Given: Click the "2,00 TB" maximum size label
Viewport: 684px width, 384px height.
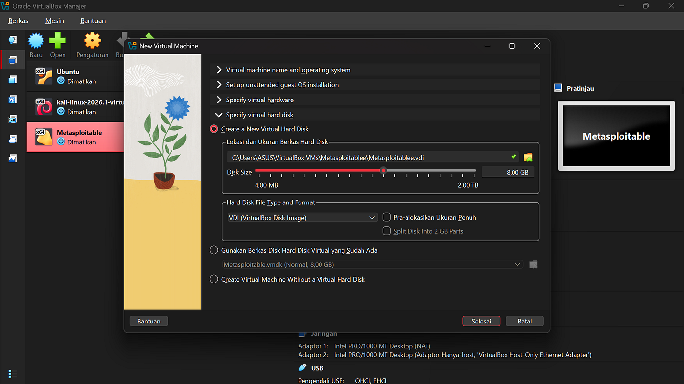Looking at the screenshot, I should pos(468,185).
